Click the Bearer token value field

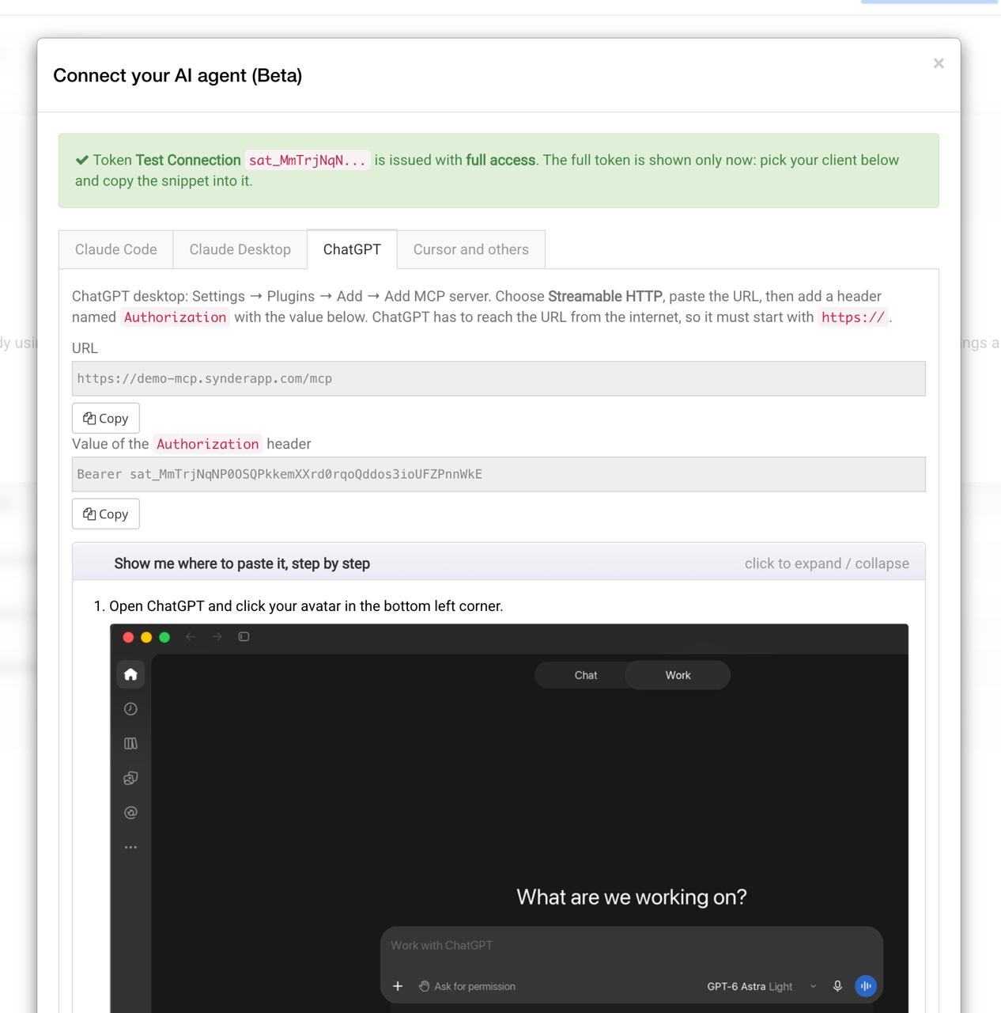(x=499, y=474)
